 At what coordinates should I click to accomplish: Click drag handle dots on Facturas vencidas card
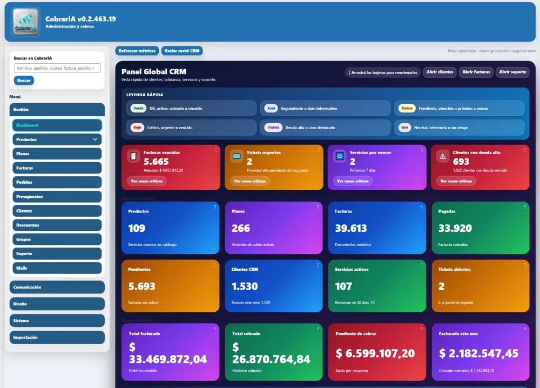[x=215, y=150]
